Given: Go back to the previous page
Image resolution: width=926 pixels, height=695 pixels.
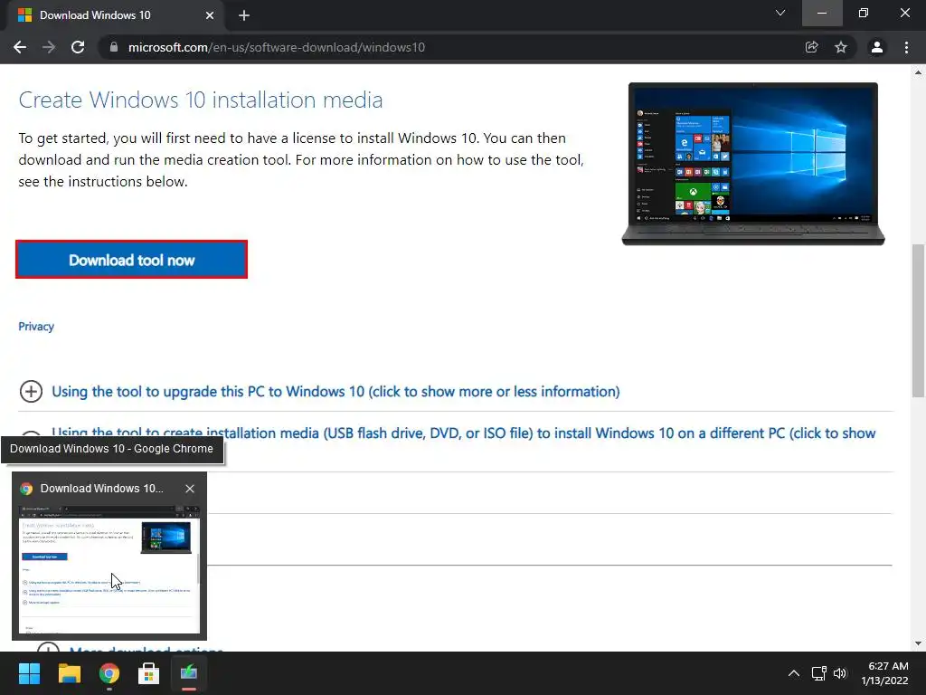Looking at the screenshot, I should coord(20,47).
